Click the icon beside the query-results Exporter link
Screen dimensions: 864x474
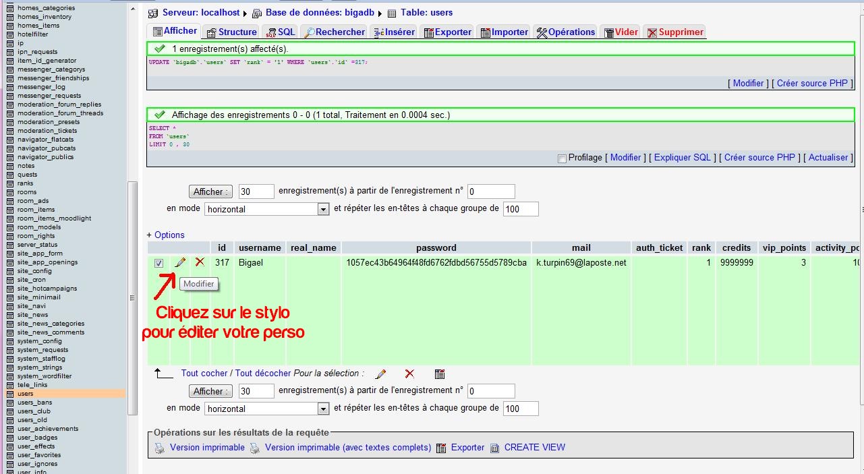442,448
